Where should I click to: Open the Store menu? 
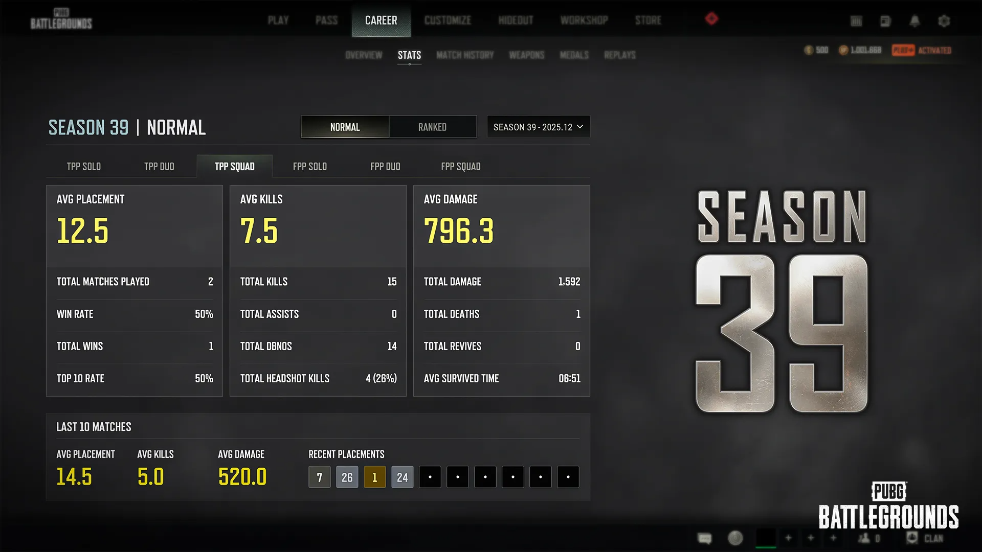pos(648,20)
